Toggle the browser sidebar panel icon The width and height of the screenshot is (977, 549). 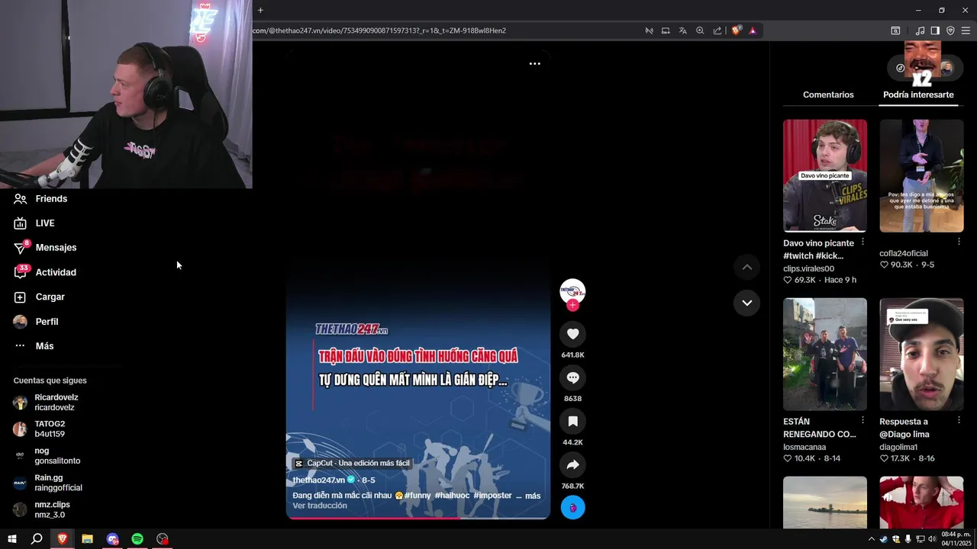click(935, 30)
